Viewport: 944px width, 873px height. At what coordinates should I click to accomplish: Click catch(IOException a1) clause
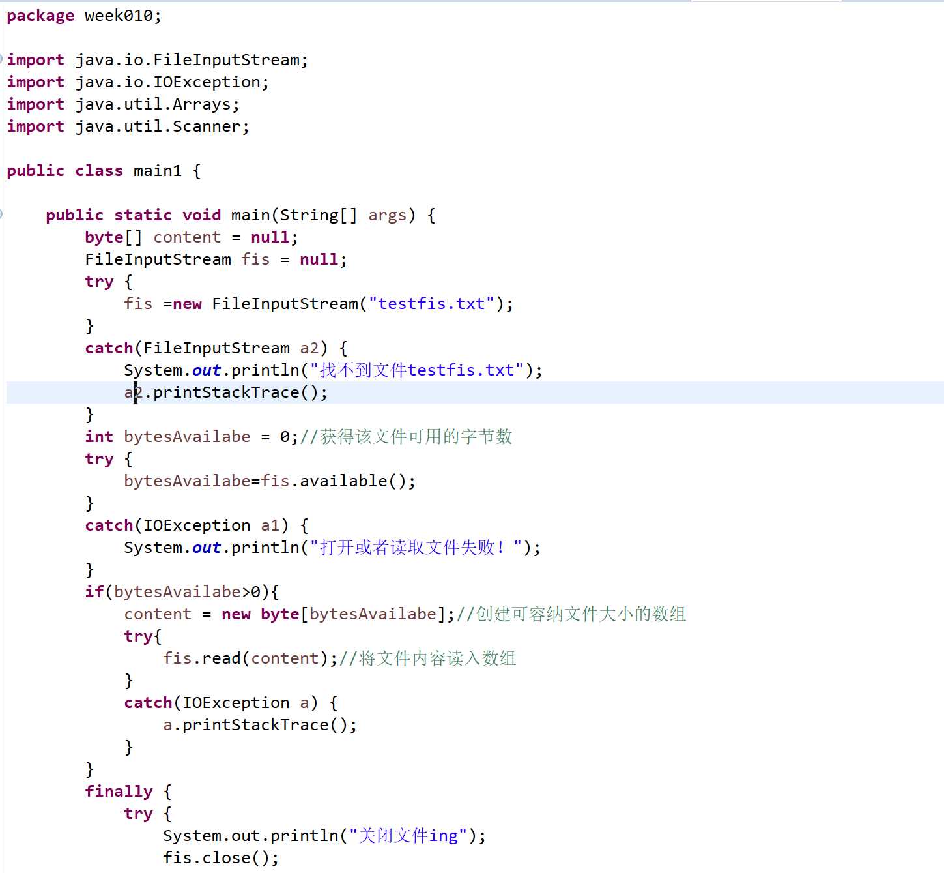(187, 525)
